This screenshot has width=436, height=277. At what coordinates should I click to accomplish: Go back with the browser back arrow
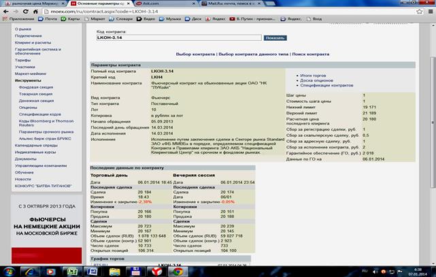pyautogui.click(x=6, y=12)
